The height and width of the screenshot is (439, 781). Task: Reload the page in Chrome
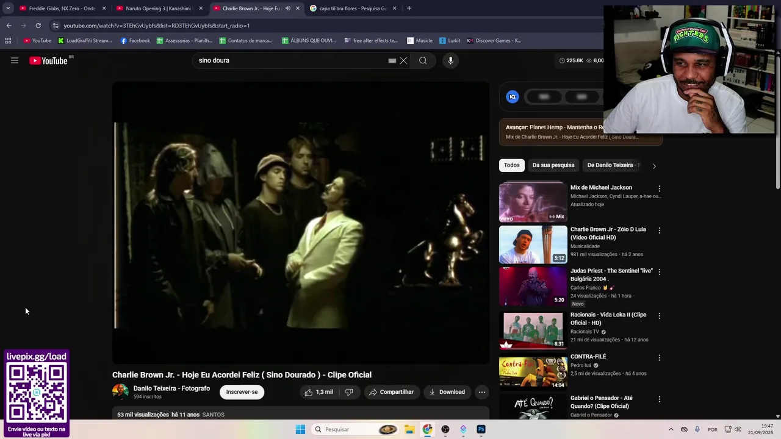click(38, 26)
